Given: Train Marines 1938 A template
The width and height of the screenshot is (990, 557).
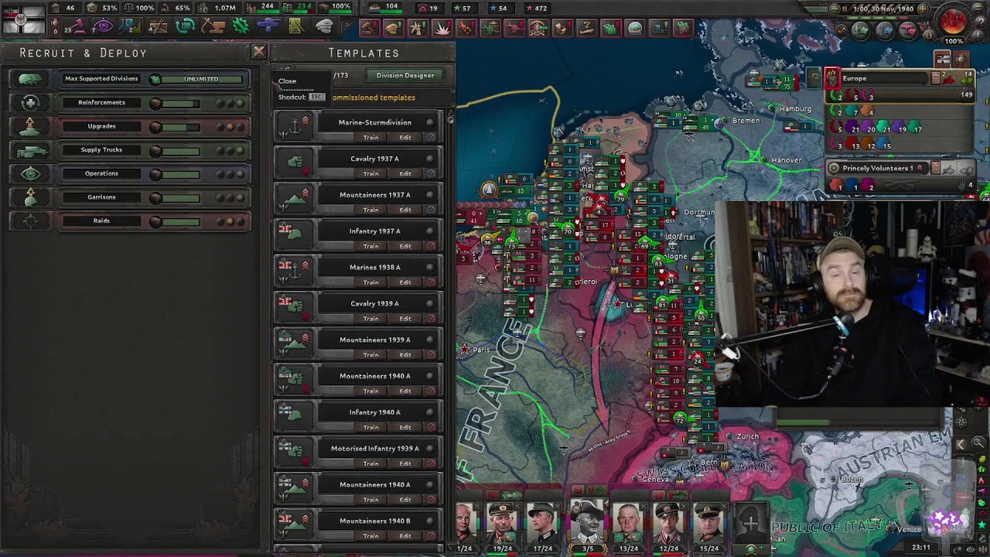Looking at the screenshot, I should [x=371, y=282].
